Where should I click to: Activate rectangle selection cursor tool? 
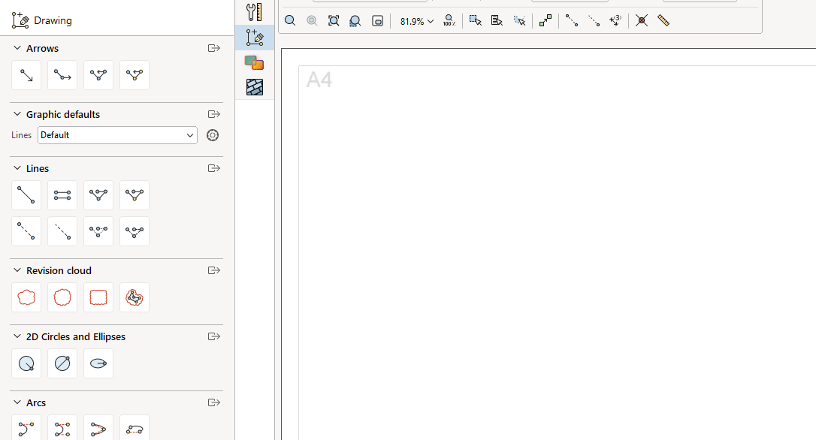click(475, 21)
